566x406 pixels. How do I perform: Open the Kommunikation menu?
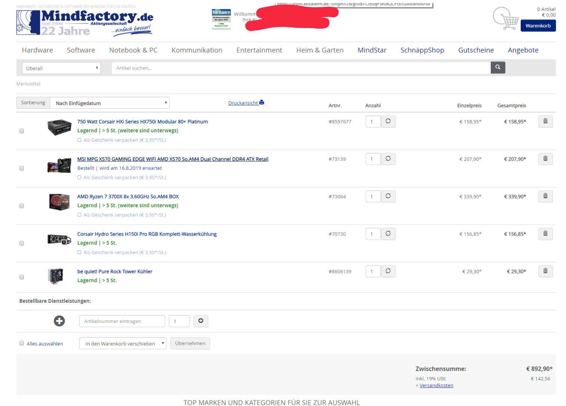197,50
